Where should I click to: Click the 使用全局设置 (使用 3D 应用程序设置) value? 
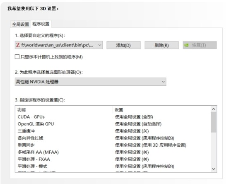pyautogui.click(x=151, y=145)
